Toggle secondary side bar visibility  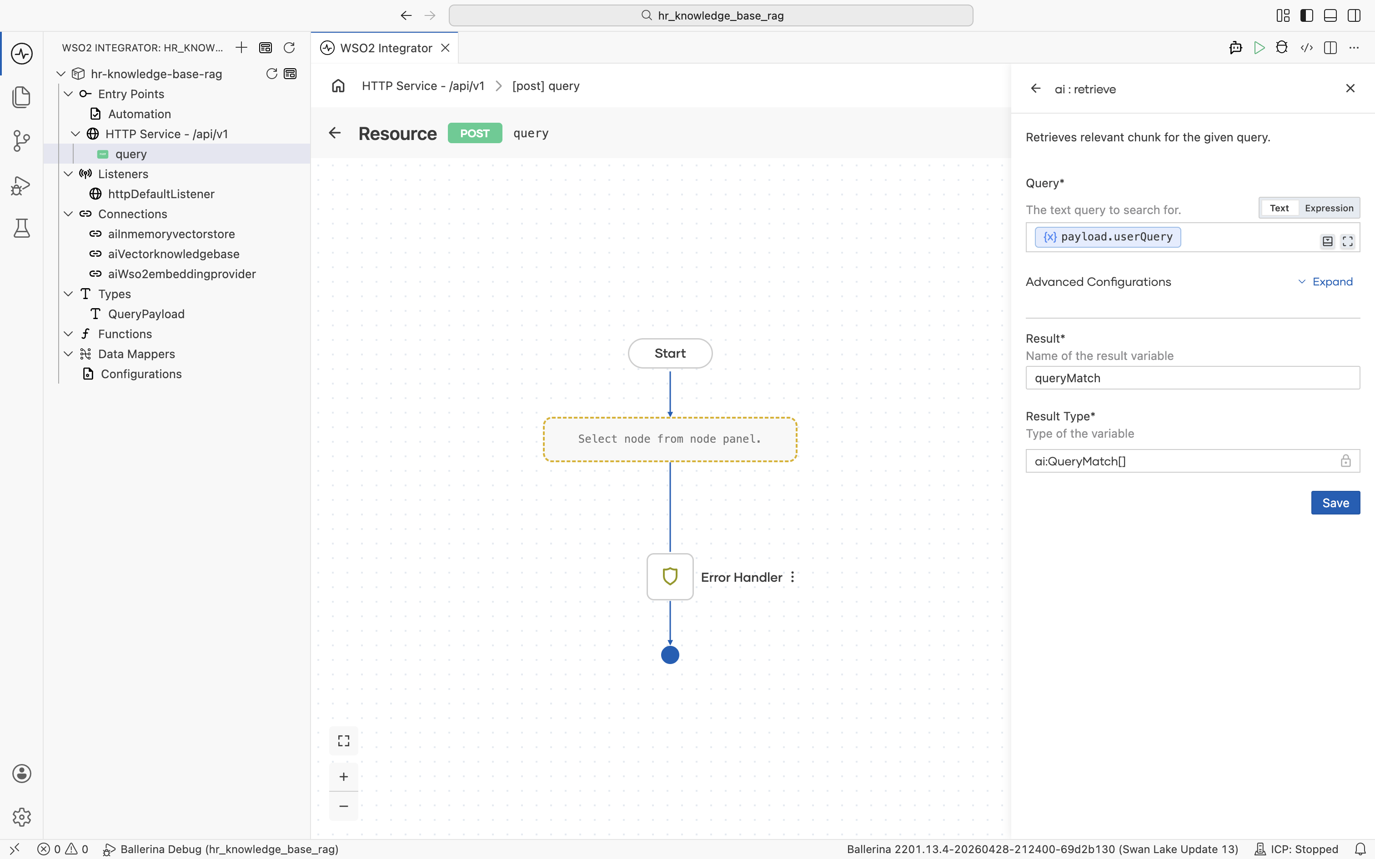[1354, 15]
